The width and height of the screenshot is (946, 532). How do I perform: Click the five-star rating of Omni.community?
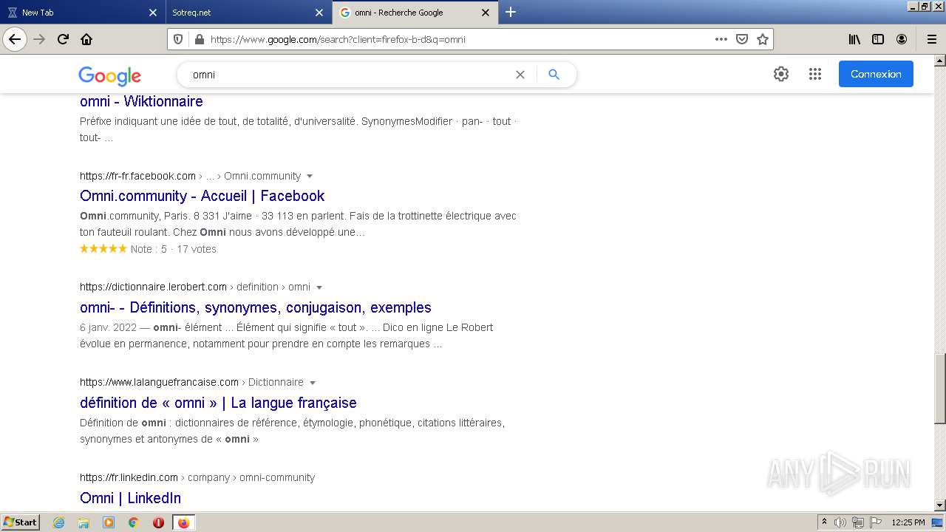(103, 249)
